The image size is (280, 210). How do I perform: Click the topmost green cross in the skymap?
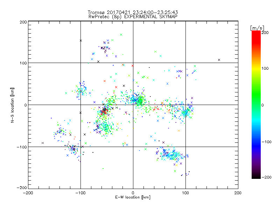click(x=121, y=35)
